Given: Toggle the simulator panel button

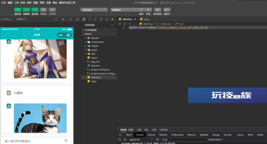Looking at the screenshot, I should [18, 10].
